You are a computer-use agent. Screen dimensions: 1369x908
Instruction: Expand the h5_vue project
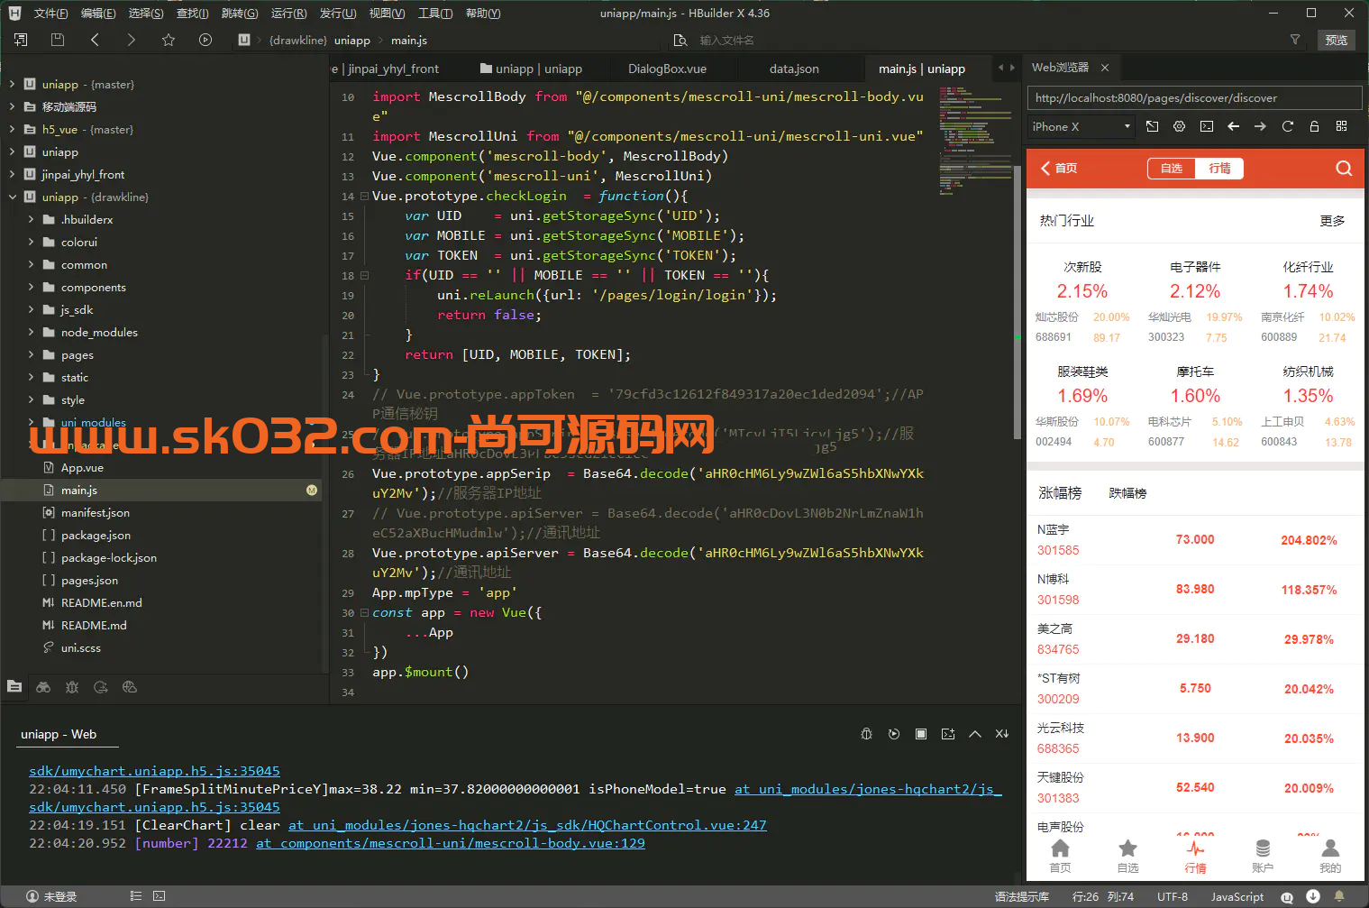pos(12,129)
